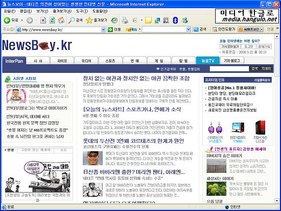Click the blue Bluetooth toolbar icon
Screen dimensions: 281x211
point(175,20)
